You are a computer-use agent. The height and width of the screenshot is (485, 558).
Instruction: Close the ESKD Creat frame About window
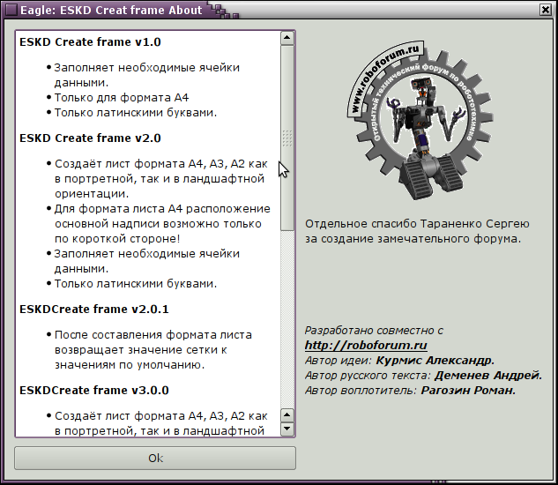click(x=545, y=10)
